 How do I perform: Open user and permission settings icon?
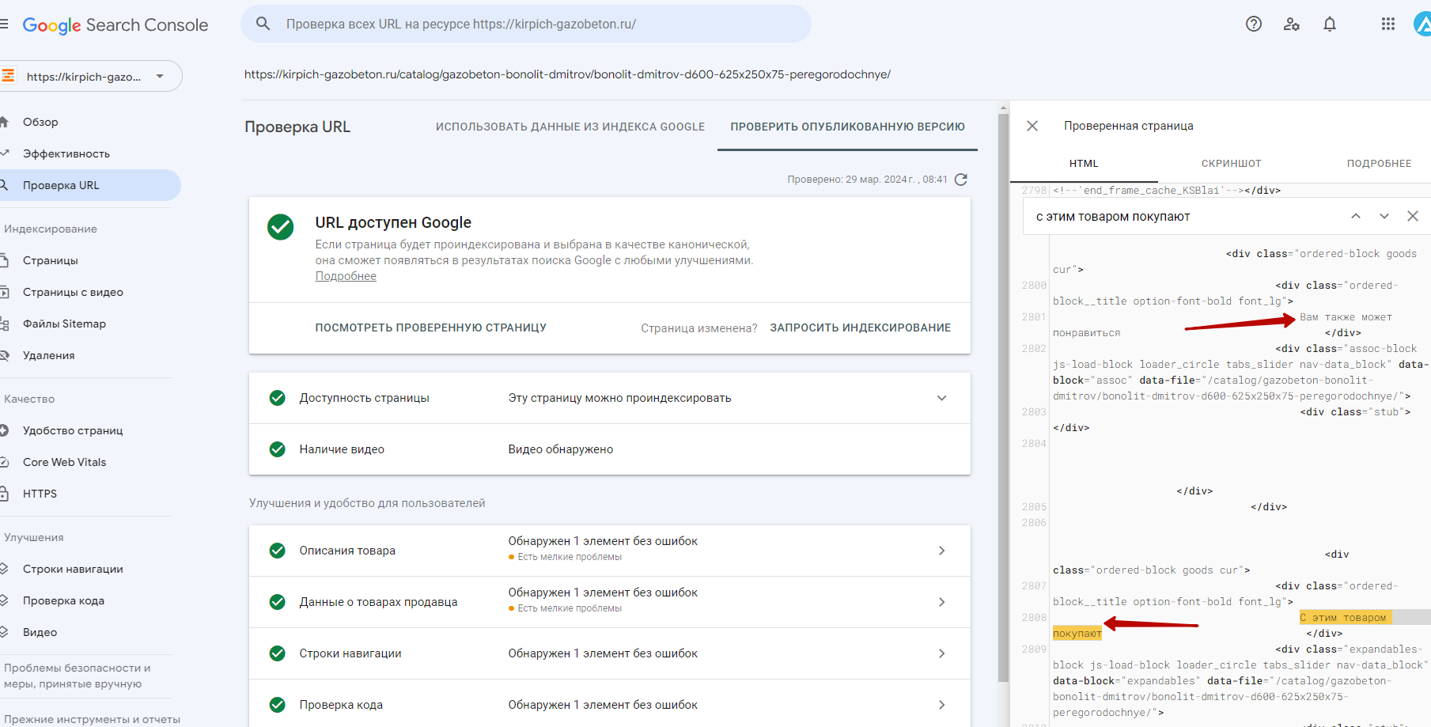[1292, 24]
